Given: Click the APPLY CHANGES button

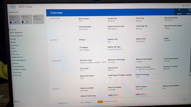Looking at the screenshot, I should click(x=86, y=103).
